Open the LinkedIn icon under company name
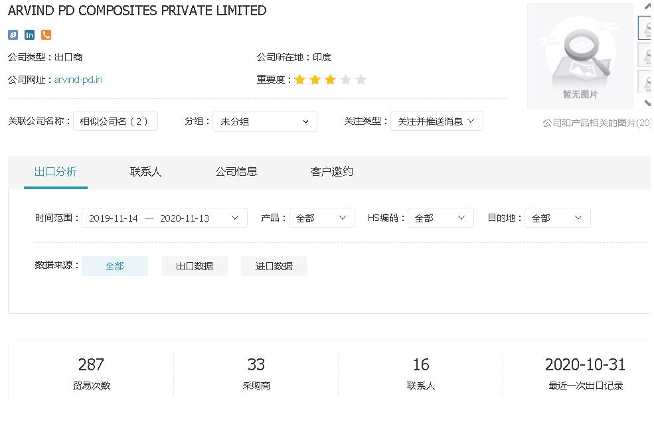654x434 pixels. pyautogui.click(x=30, y=35)
